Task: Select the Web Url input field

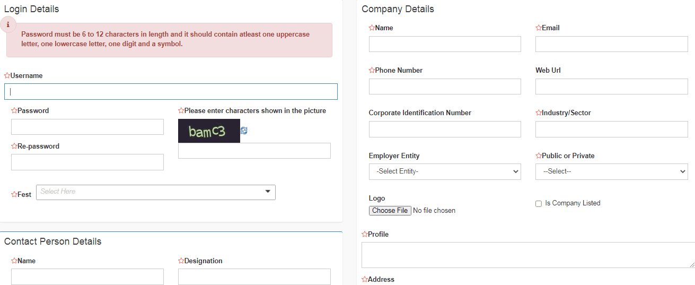Action: click(611, 87)
